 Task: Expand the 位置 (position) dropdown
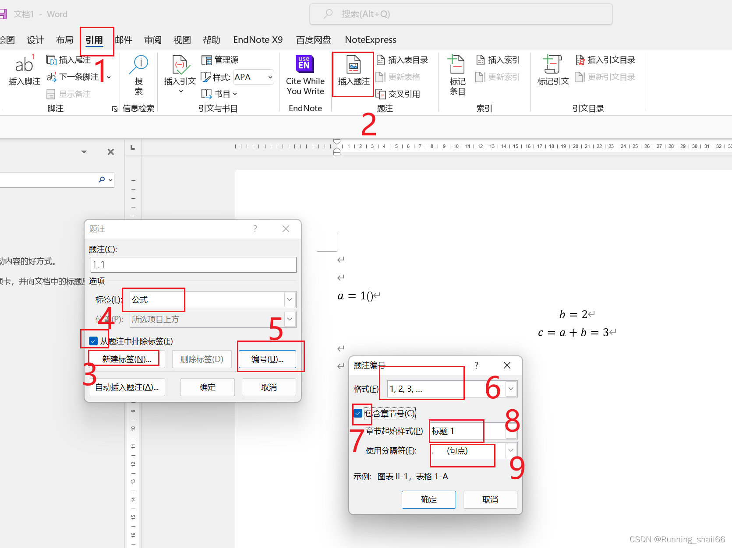click(x=290, y=319)
